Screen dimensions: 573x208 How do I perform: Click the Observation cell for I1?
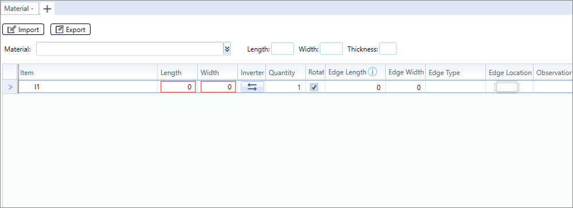553,87
